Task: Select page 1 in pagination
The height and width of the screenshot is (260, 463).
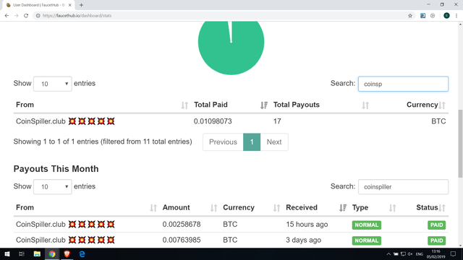Action: pos(252,142)
